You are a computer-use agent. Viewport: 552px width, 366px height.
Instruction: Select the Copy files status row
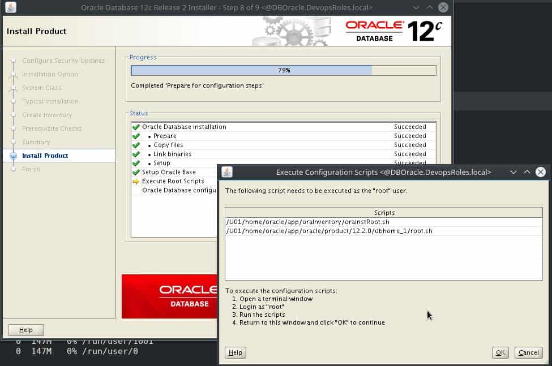point(284,145)
